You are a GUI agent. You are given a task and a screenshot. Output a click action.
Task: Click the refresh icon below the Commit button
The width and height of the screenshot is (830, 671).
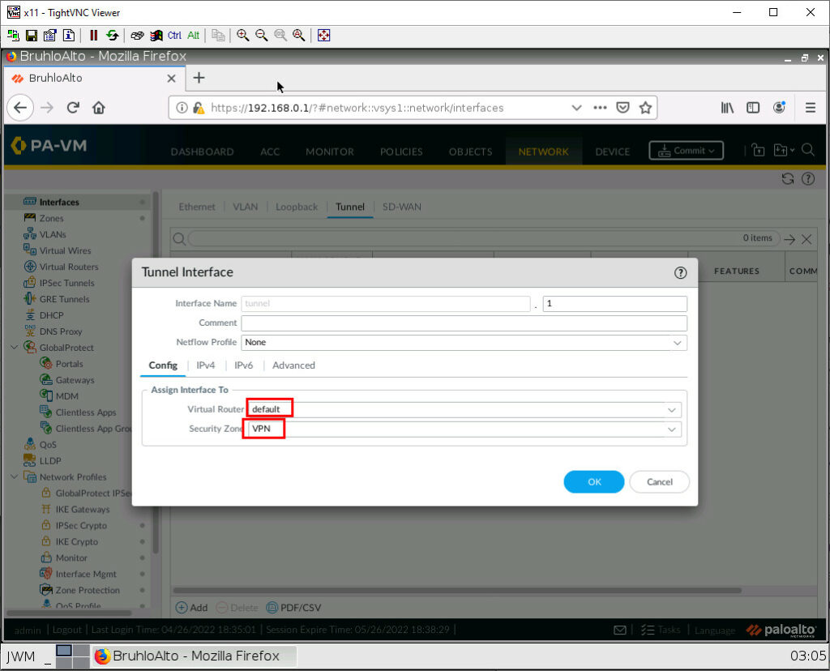click(787, 179)
